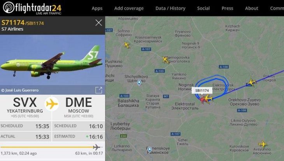This screenshot has width=284, height=161.
Task: Close the S71174 flight details panel
Action: pos(98,23)
